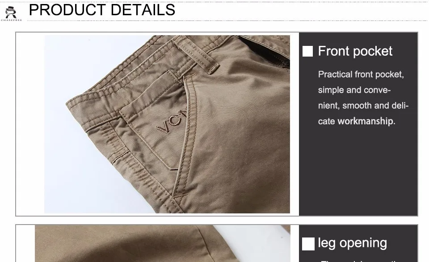Click the leg opening title text
This screenshot has width=429, height=262.
click(353, 243)
